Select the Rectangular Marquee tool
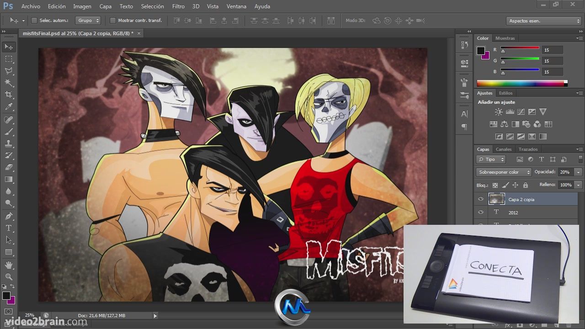Screen dimensions: 585x329 [x=9, y=59]
